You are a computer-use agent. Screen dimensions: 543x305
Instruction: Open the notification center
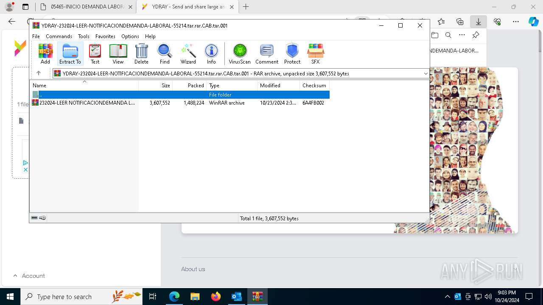[x=529, y=297]
